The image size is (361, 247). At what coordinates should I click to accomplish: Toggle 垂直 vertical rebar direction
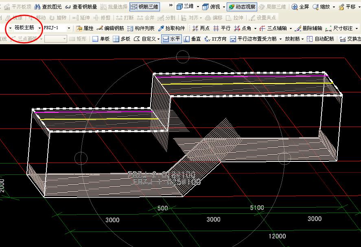coord(193,39)
